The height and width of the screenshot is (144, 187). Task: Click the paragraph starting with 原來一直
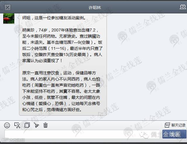61,91
